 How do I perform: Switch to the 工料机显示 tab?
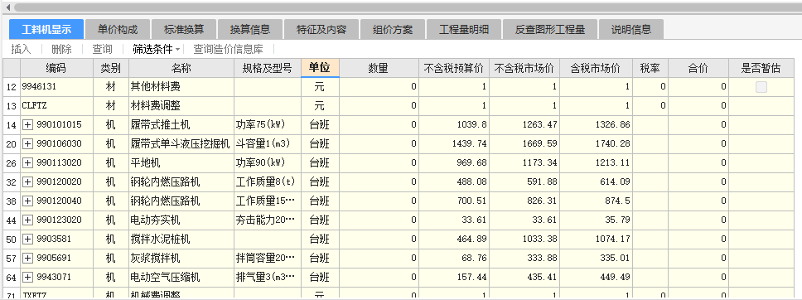click(46, 29)
